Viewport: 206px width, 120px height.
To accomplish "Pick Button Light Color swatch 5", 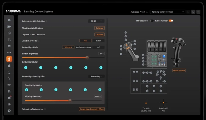I will point(86,68).
